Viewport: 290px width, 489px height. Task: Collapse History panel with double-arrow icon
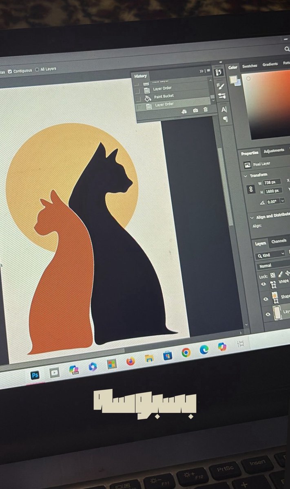[201, 71]
